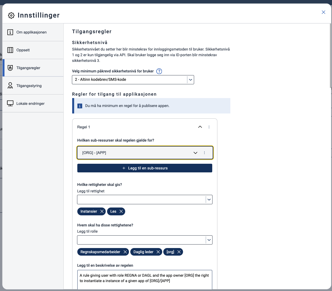Click the monitor icon for Lokale endringer

(10, 103)
